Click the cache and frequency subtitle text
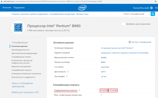Screen dimensions: 158x98 (x=48, y=30)
